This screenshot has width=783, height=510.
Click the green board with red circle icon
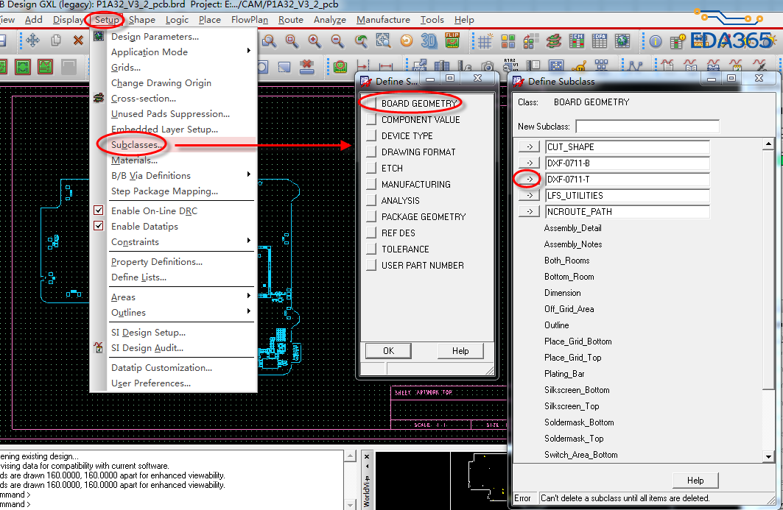pos(340,66)
